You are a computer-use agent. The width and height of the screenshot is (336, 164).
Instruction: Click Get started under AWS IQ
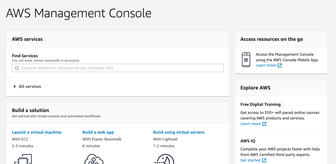[x=250, y=160]
